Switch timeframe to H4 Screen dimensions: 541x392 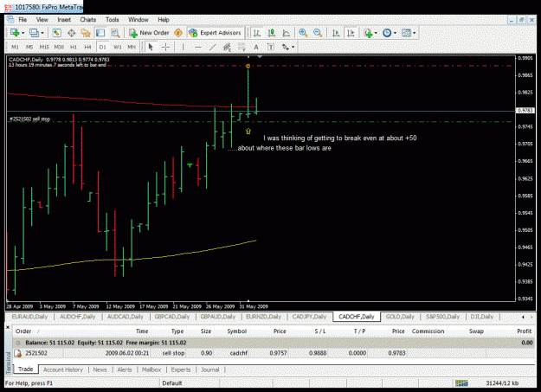[x=88, y=47]
